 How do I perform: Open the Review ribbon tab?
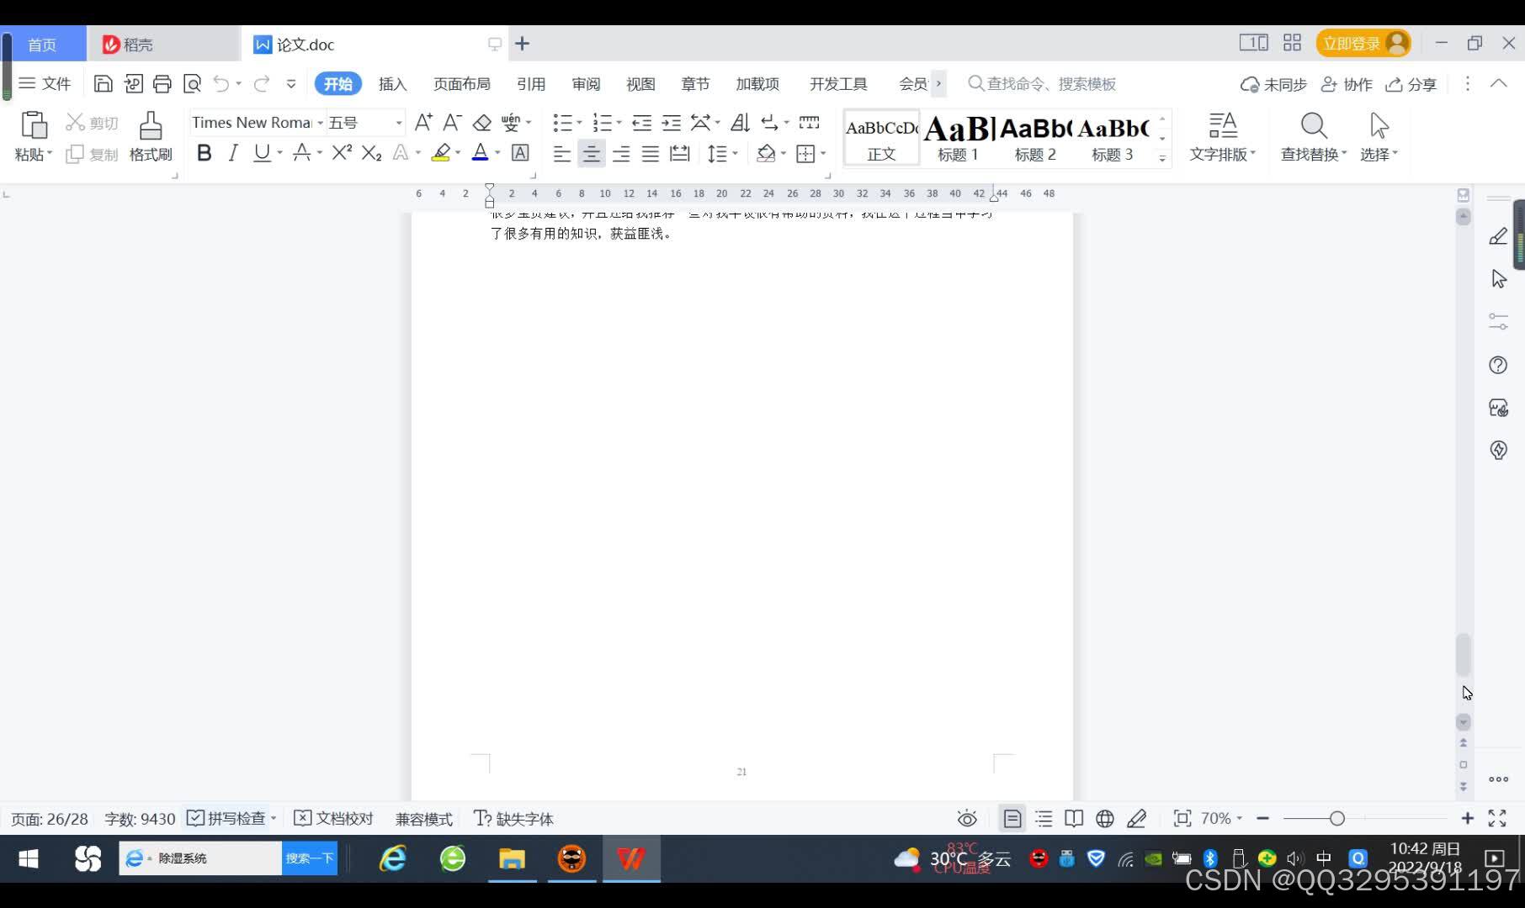pos(586,84)
